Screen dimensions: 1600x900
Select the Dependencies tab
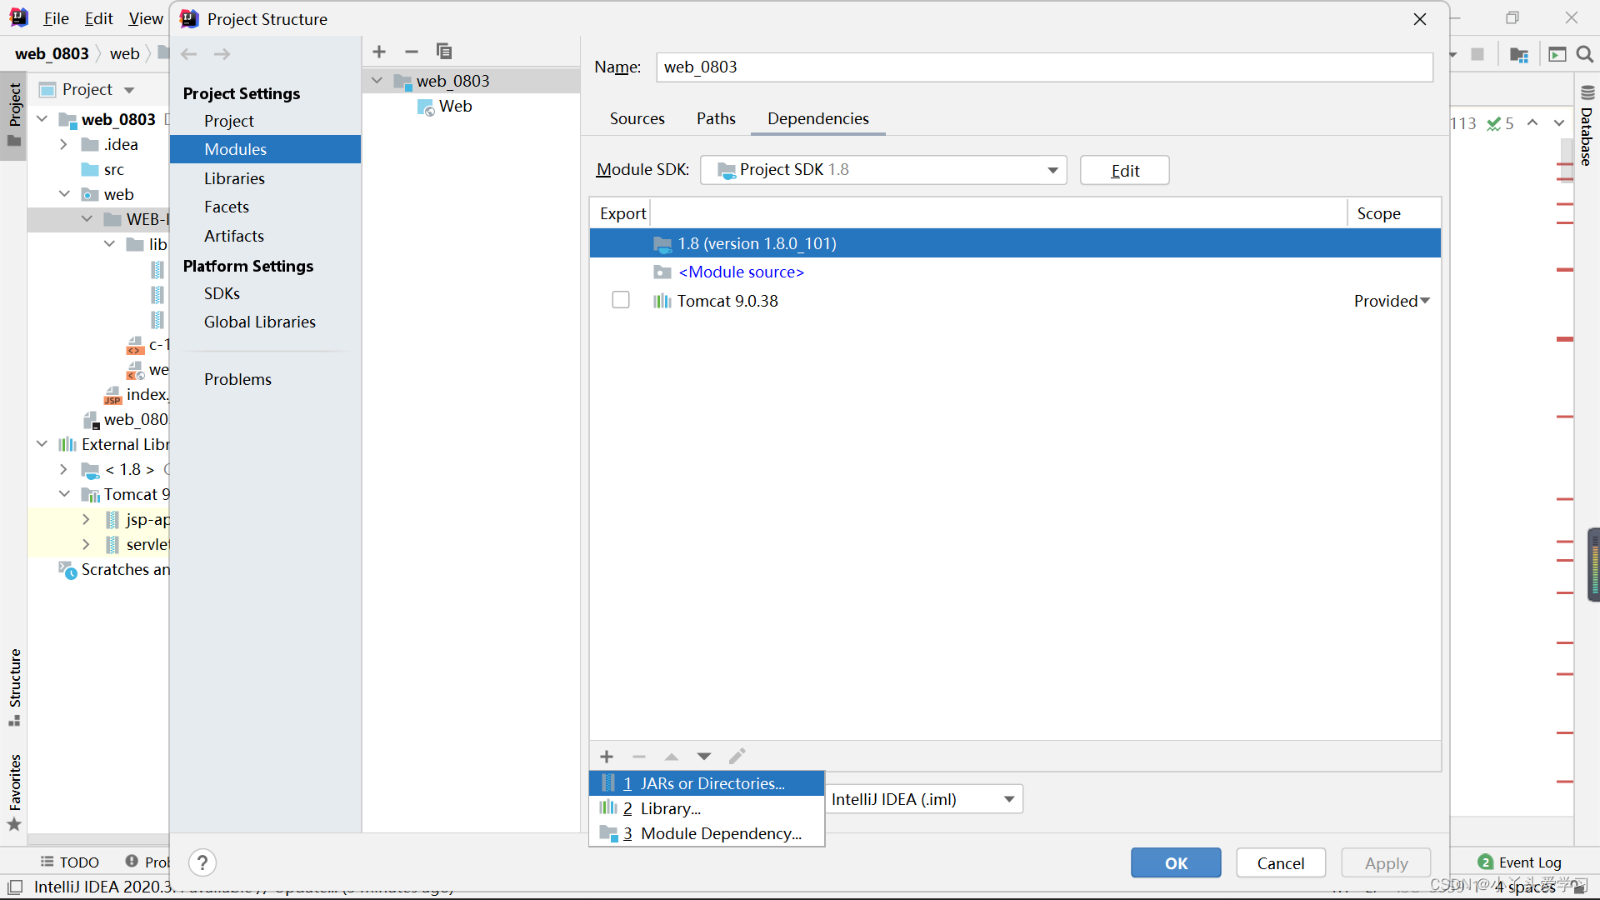(817, 118)
